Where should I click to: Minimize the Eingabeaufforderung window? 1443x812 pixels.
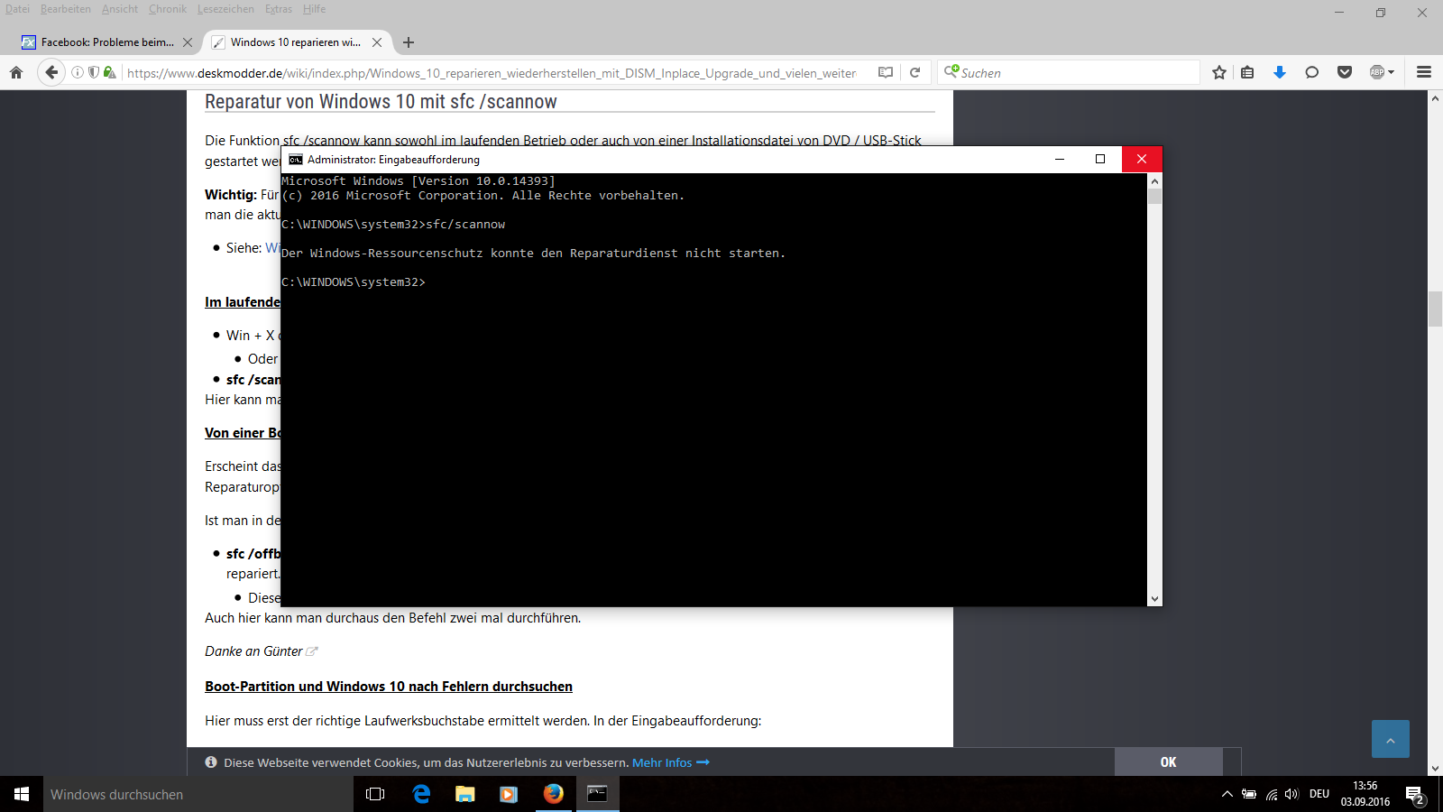pyautogui.click(x=1060, y=160)
